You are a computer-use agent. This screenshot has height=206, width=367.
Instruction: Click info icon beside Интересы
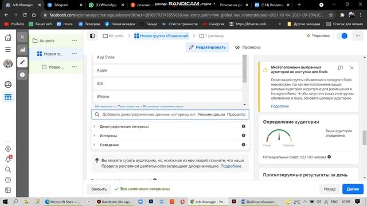(x=243, y=136)
